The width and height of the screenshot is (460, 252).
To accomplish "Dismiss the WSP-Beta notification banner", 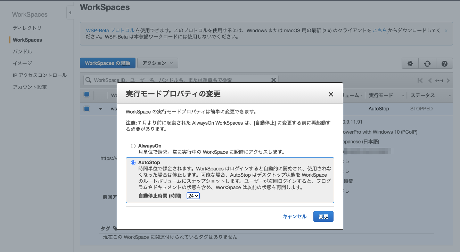I will click(446, 31).
